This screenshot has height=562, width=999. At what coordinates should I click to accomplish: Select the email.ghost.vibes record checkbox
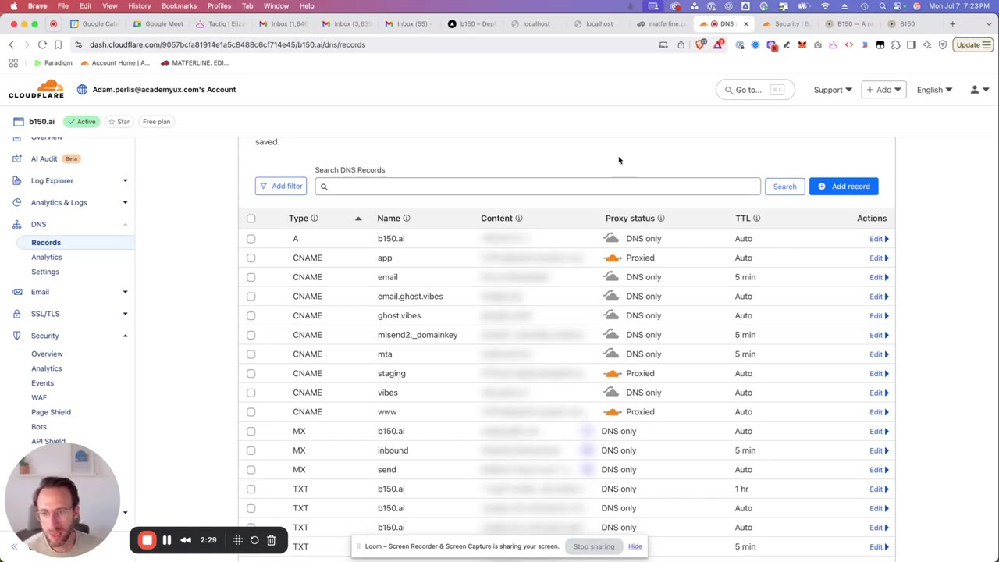tap(251, 297)
